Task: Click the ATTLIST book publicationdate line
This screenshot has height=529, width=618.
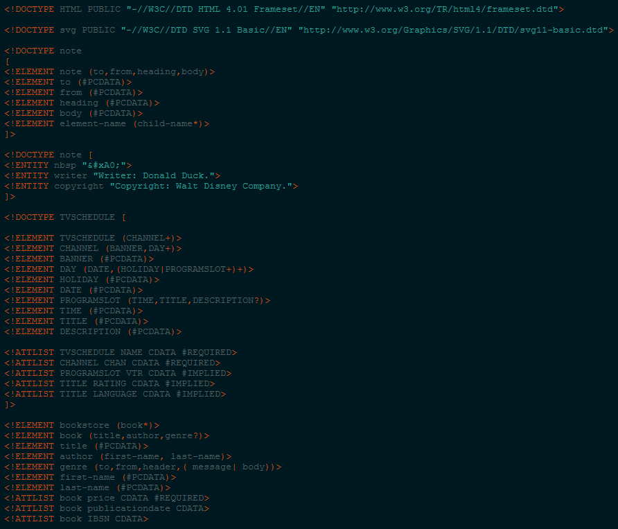Action: (x=107, y=508)
